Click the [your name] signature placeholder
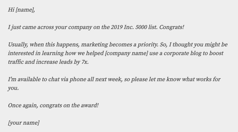 pos(24,123)
